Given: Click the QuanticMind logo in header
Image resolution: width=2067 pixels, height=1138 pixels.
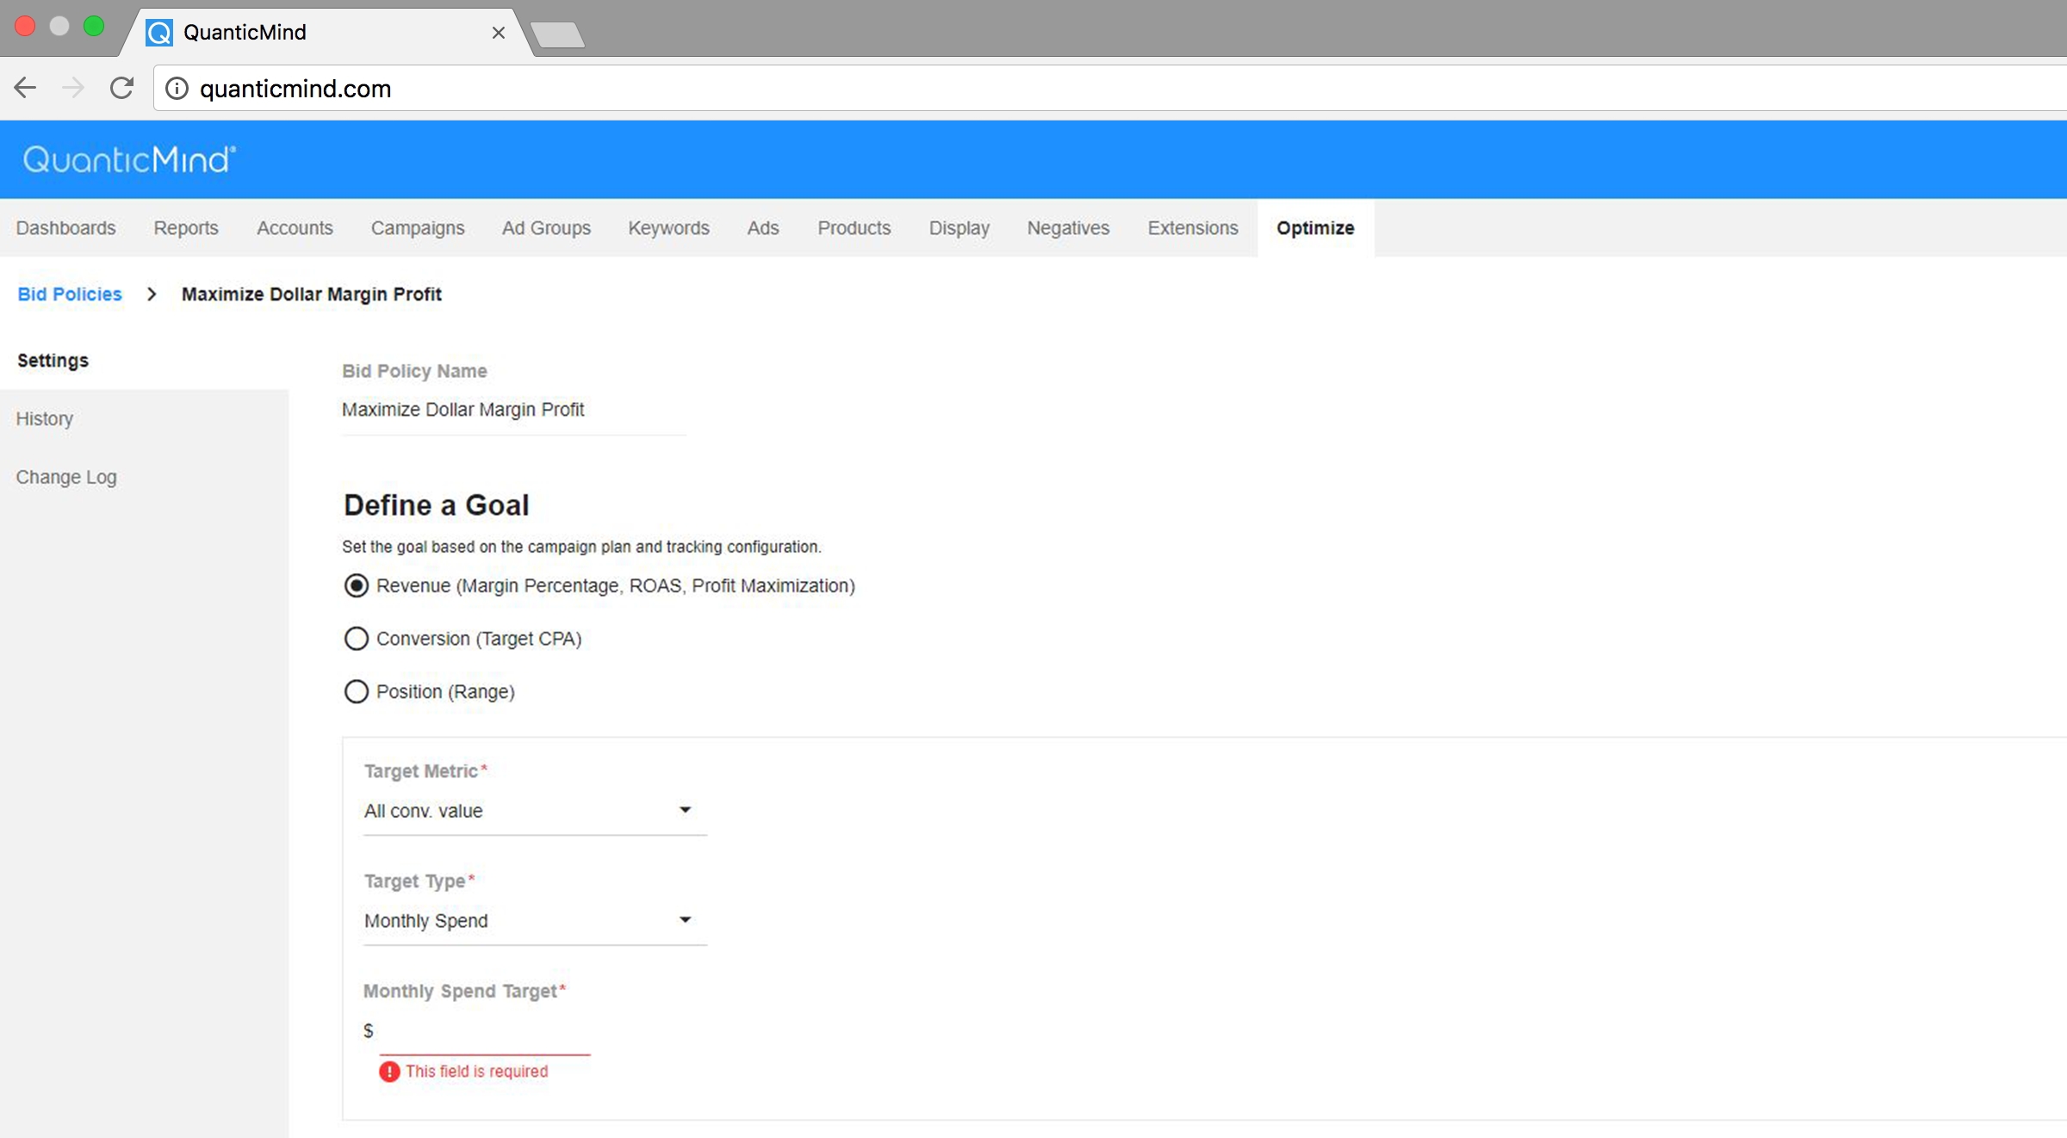Looking at the screenshot, I should [x=129, y=159].
